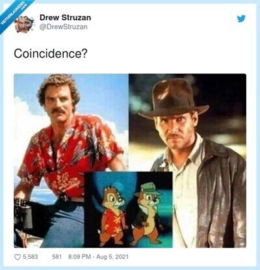Click the binoculars in the left photo
This screenshot has width=260, height=270.
(x=23, y=213)
